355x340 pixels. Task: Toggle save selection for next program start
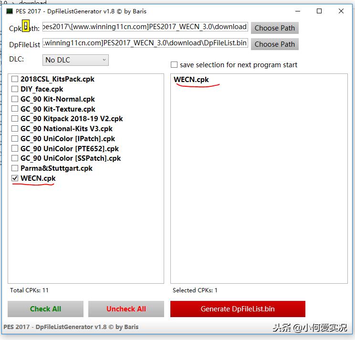tap(174, 65)
